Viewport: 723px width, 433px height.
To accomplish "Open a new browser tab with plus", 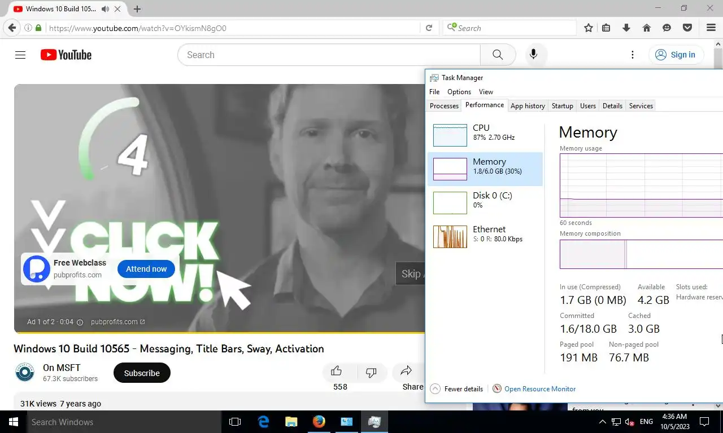I will (x=137, y=9).
